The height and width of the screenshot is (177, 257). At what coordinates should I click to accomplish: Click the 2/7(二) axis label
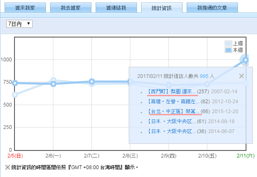(91, 156)
